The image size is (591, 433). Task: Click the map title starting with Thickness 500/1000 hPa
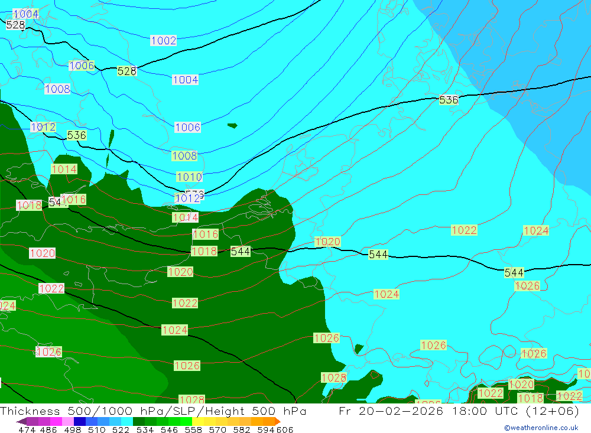[x=153, y=411]
